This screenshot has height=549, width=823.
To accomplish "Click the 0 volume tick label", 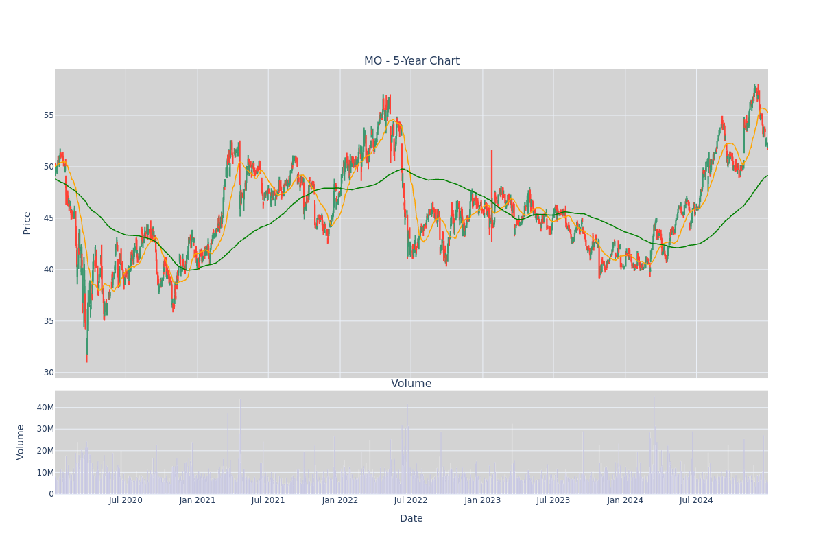I will pos(51,494).
